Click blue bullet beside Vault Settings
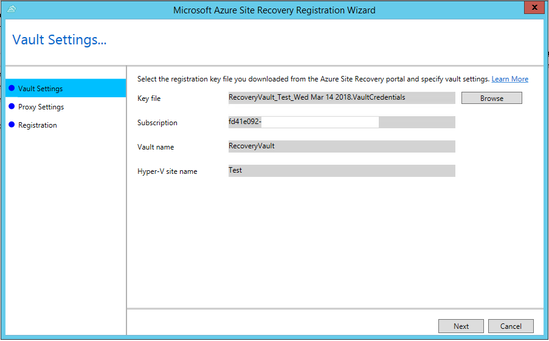549x341 pixels. click(x=12, y=88)
